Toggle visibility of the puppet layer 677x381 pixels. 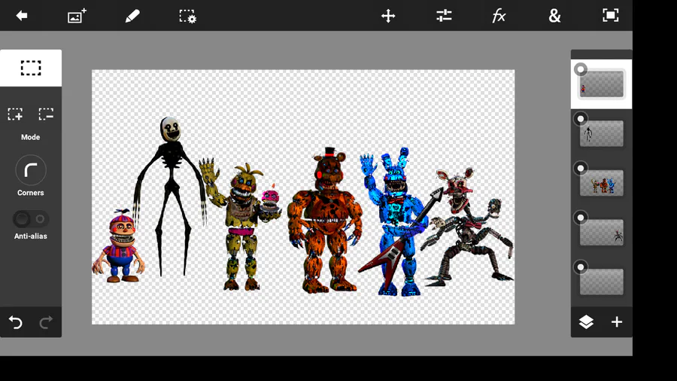click(581, 119)
